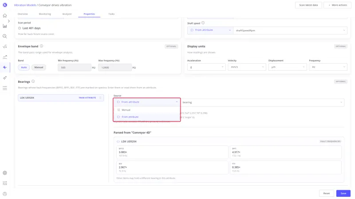The image size is (355, 199).
Task: Open the Displacement units dropdown
Action: pyautogui.click(x=288, y=67)
